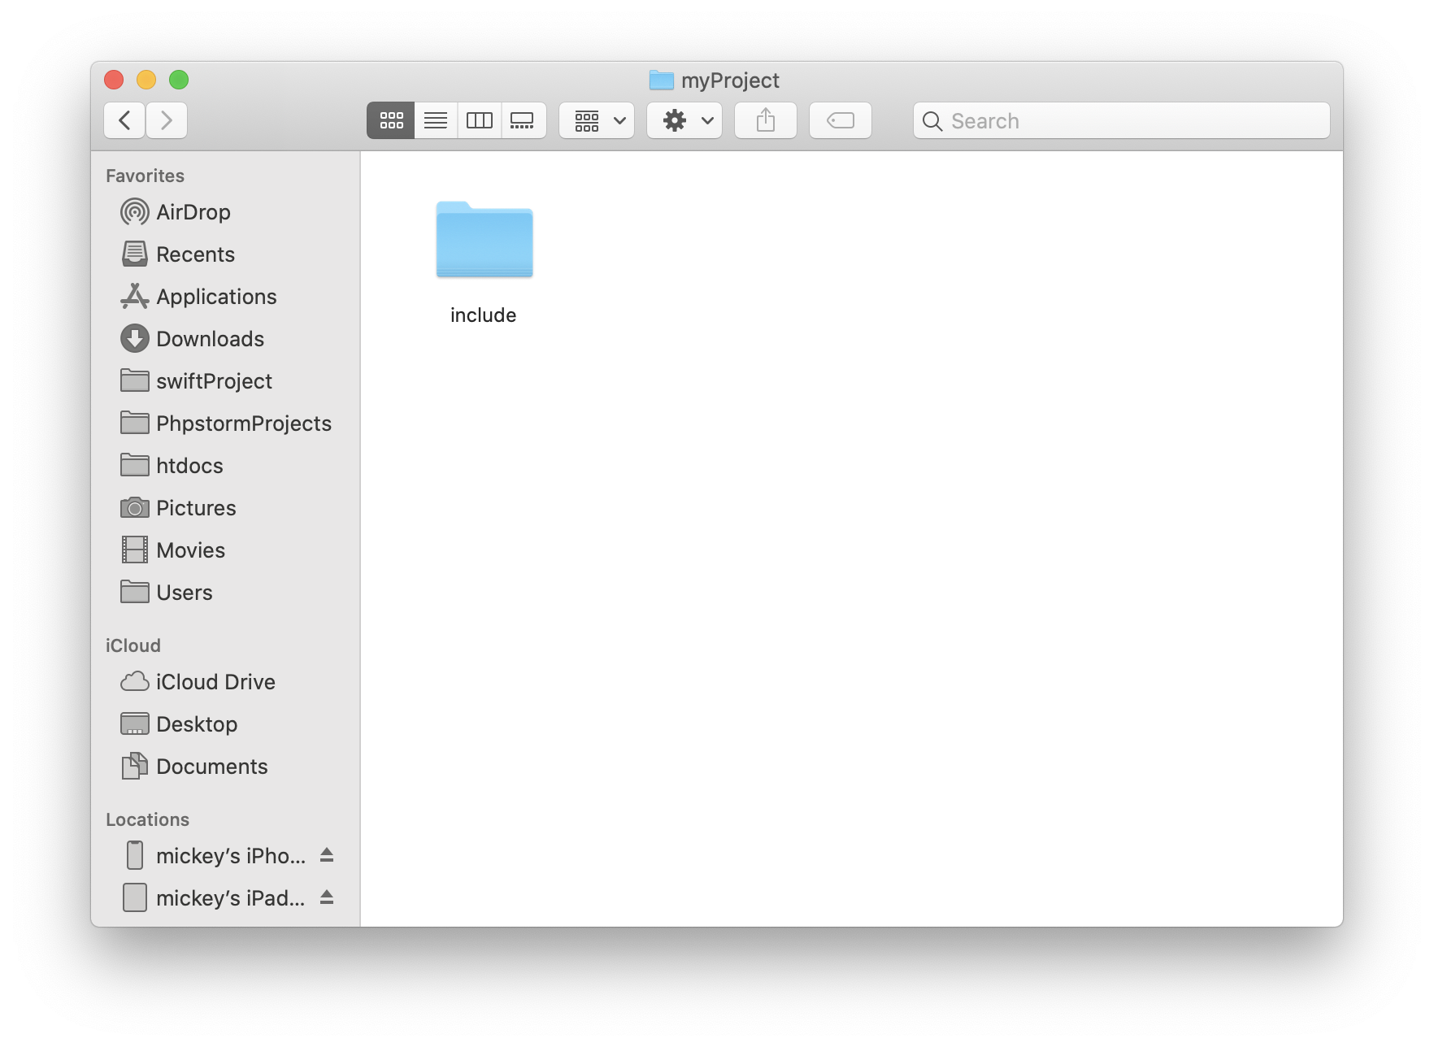Screen dimensions: 1434x1047
Task: Go forward with the right chevron button
Action: (x=167, y=120)
